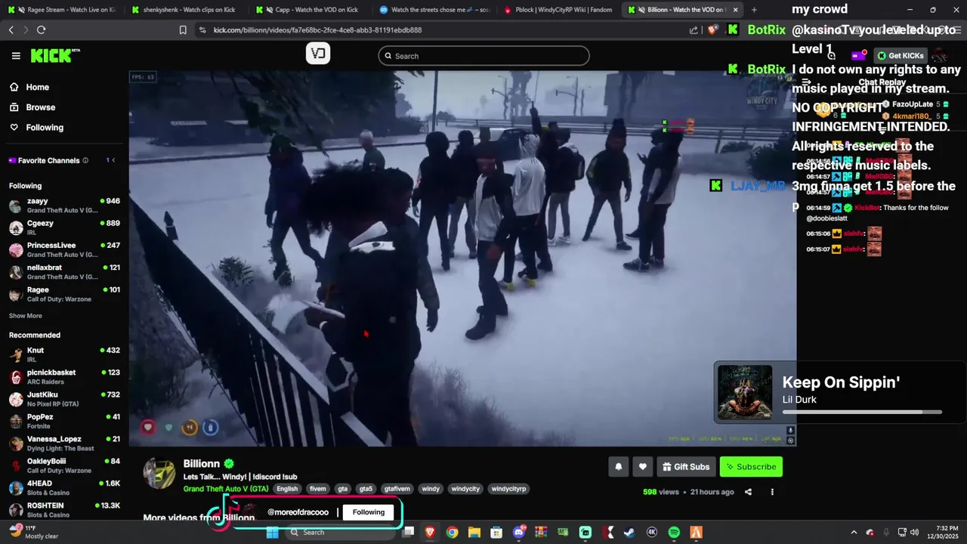967x544 pixels.
Task: Open nellaxbrat channel entry
Action: [x=64, y=272]
